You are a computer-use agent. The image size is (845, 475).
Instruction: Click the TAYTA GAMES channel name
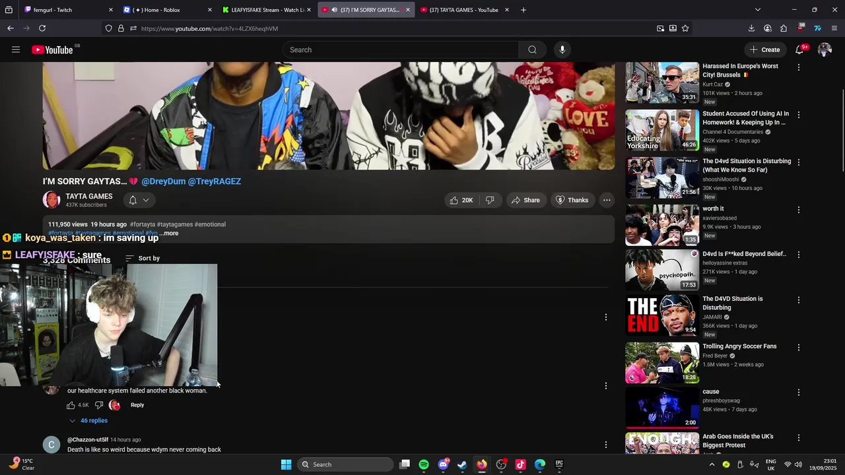click(x=89, y=196)
